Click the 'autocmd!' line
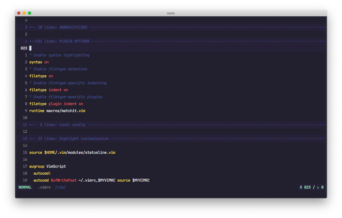 42,173
